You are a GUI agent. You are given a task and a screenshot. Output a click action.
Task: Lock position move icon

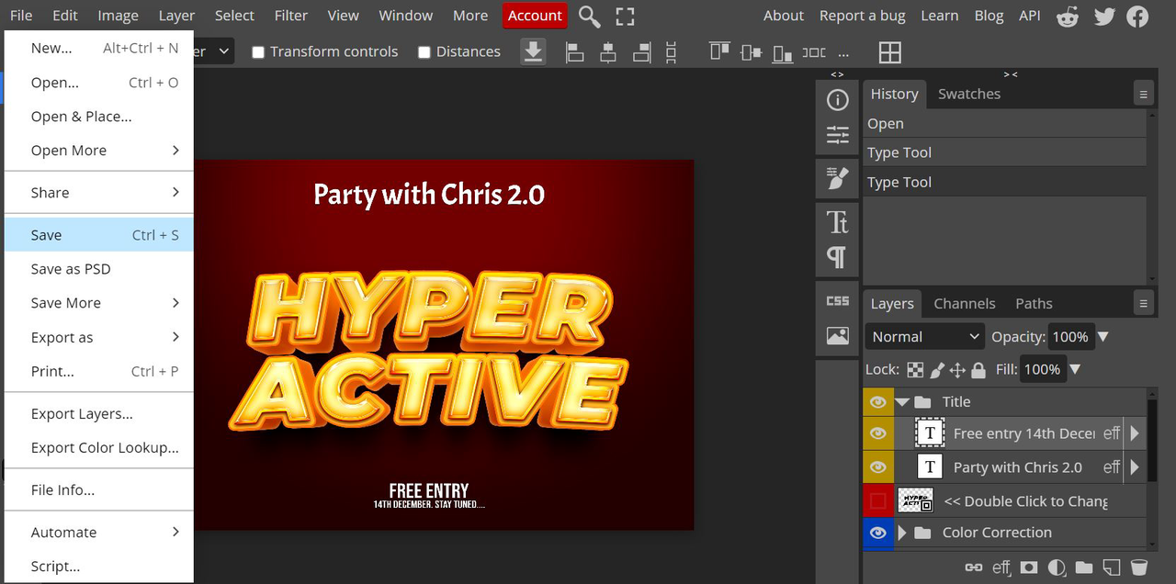(x=957, y=370)
